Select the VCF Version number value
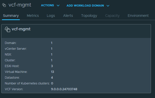155x98 pixels. click(x=64, y=89)
